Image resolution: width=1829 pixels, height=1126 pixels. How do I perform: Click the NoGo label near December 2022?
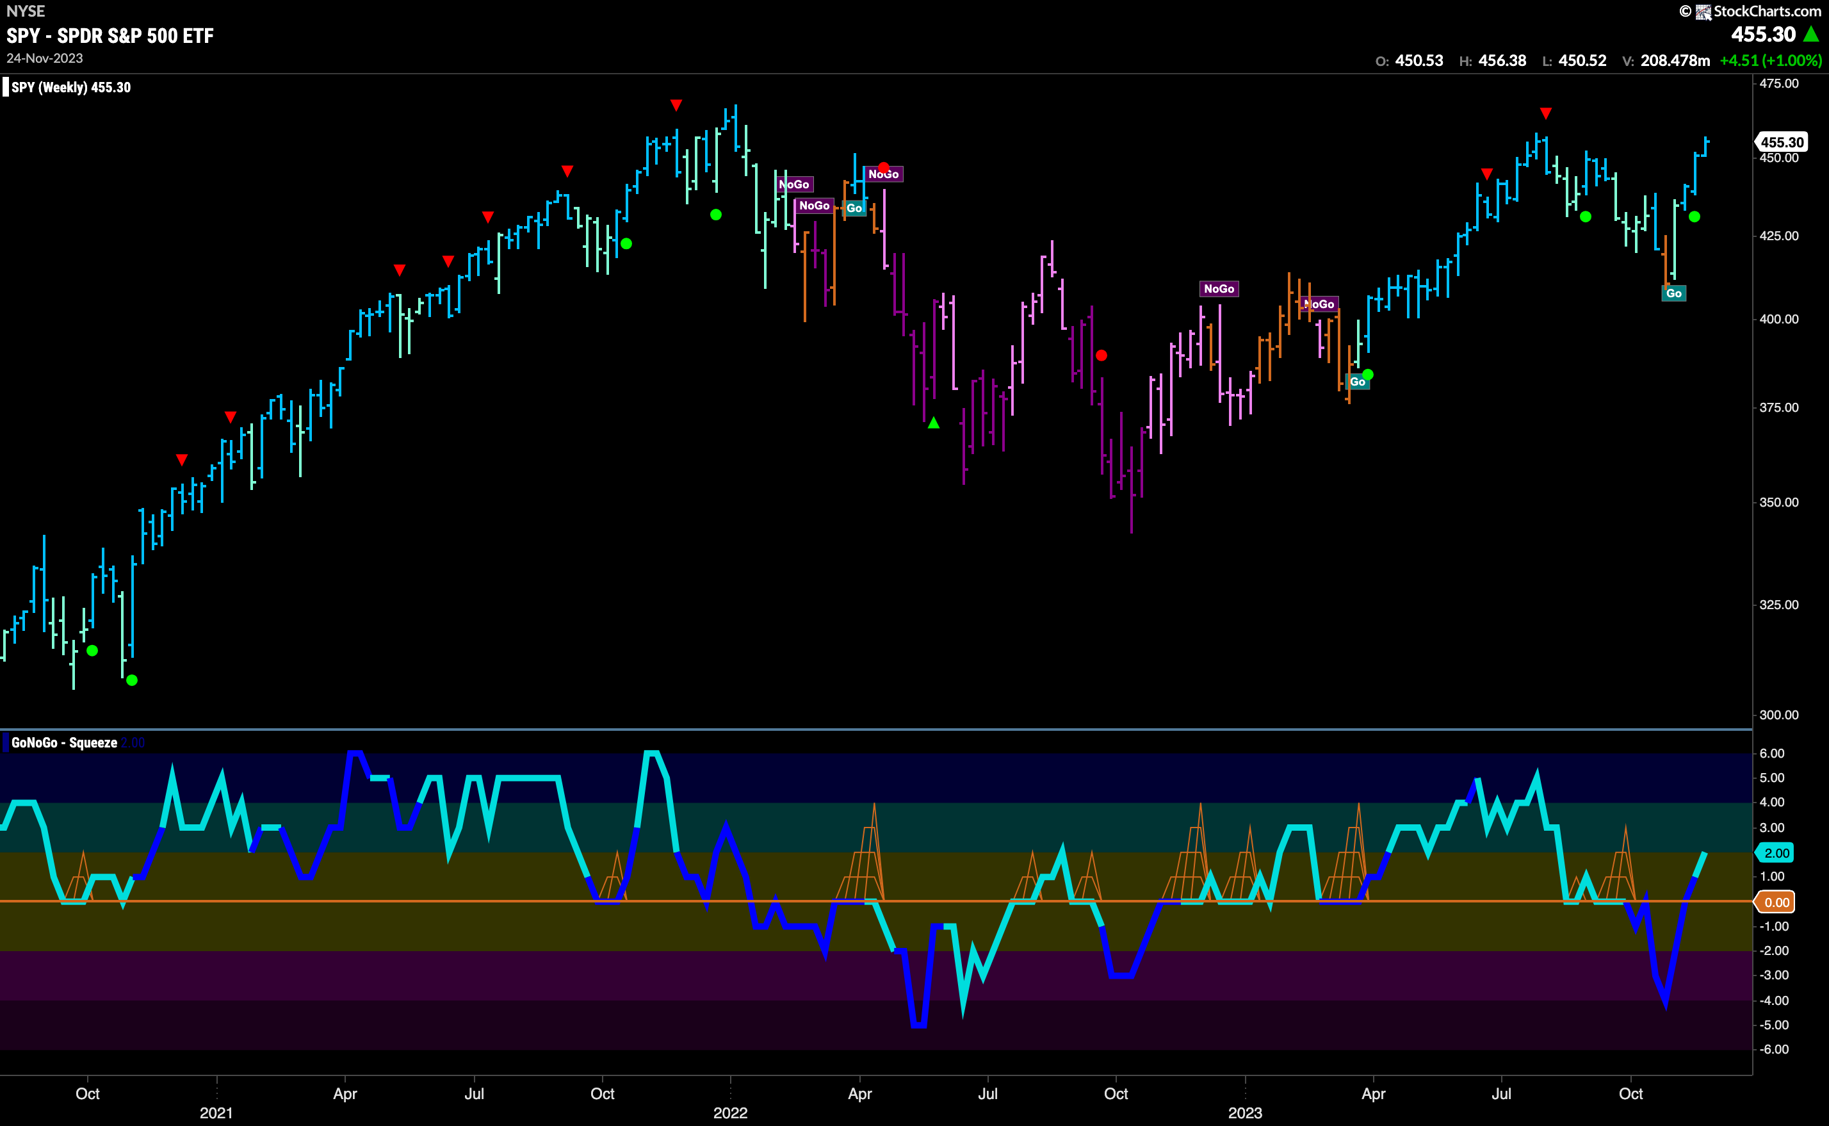coord(1219,289)
